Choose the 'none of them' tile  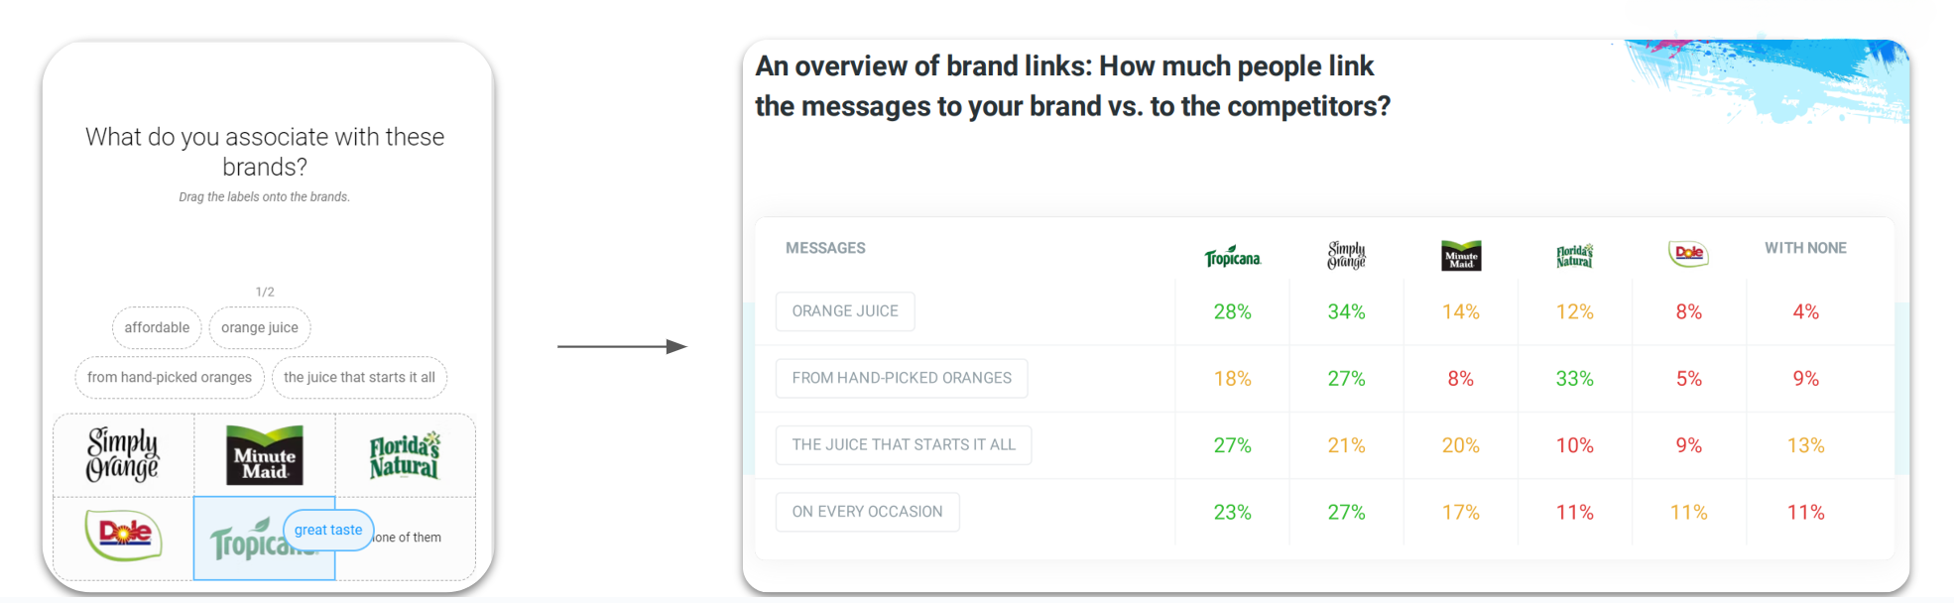[x=406, y=539]
